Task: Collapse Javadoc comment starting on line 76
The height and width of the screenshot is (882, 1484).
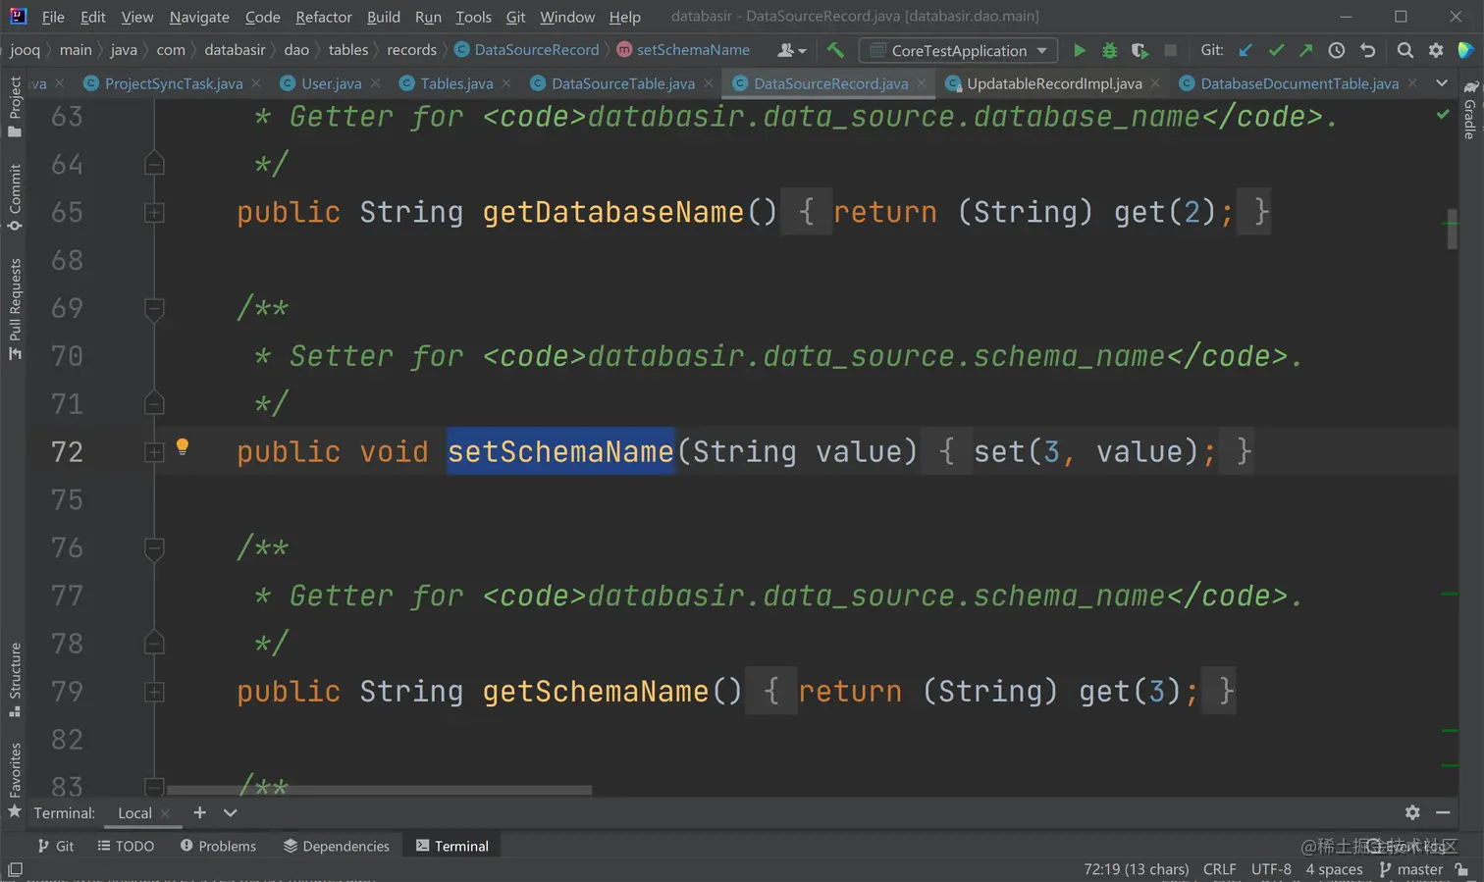Action: click(154, 548)
